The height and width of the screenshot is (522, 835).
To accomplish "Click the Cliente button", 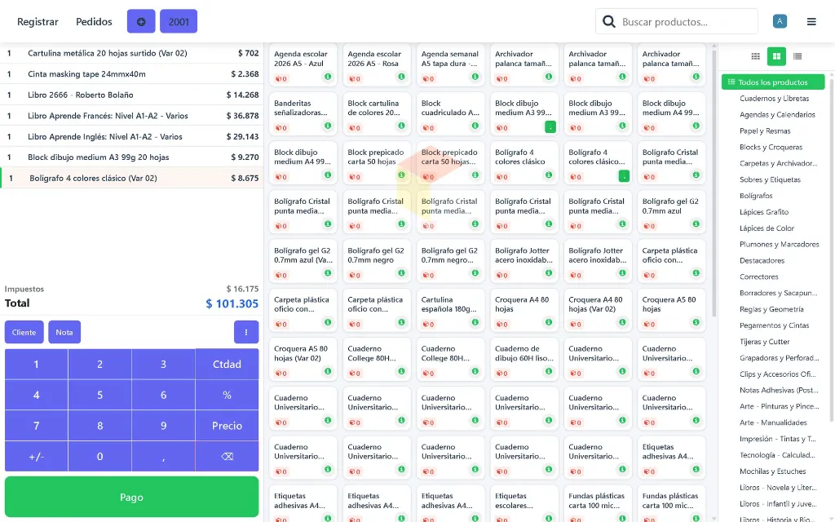I will 24,333.
